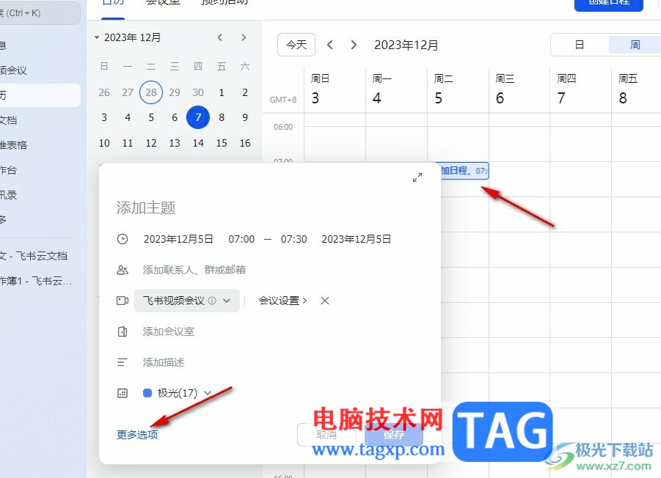
Task: Remove the video meeting with X icon
Action: tap(324, 301)
